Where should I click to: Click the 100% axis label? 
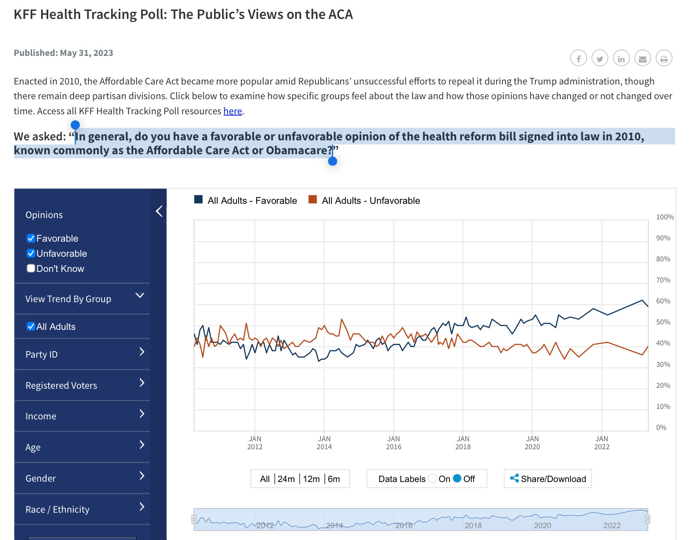(665, 217)
